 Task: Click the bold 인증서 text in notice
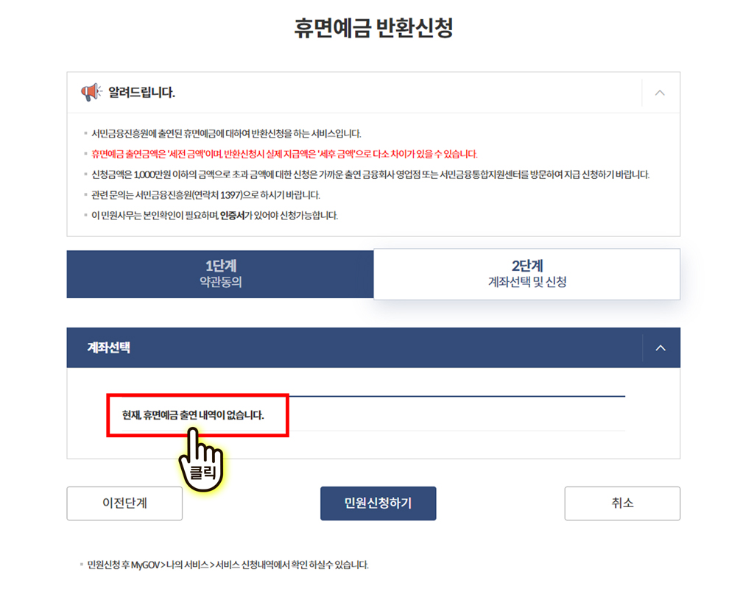click(232, 216)
